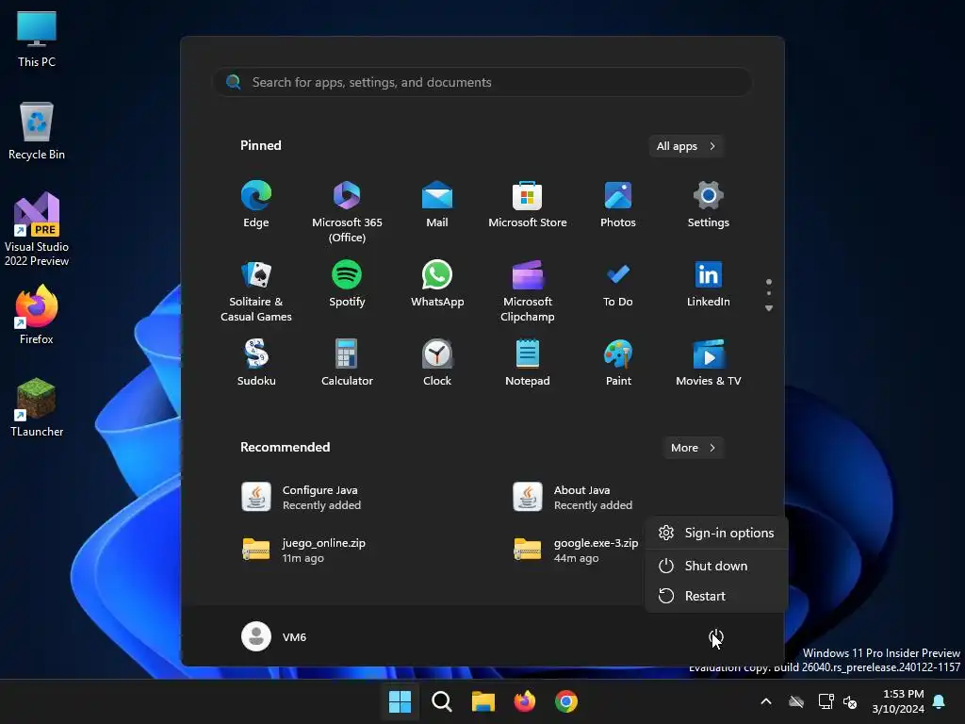Screen dimensions: 965x724
Task: Click the cloud sync tray icon
Action: (x=796, y=701)
